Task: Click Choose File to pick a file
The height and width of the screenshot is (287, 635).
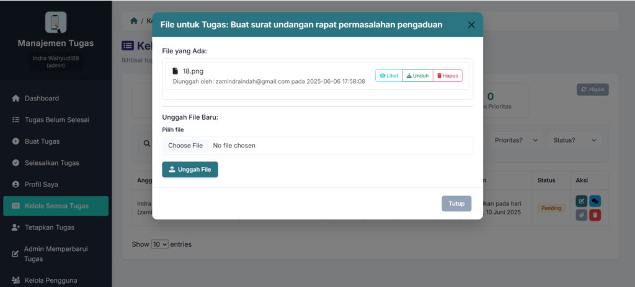Action: tap(185, 146)
